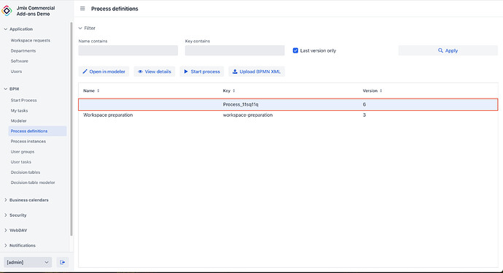Screen dimensions: 503x273
Task: Click the Apply filter button
Action: pyautogui.click(x=448, y=50)
